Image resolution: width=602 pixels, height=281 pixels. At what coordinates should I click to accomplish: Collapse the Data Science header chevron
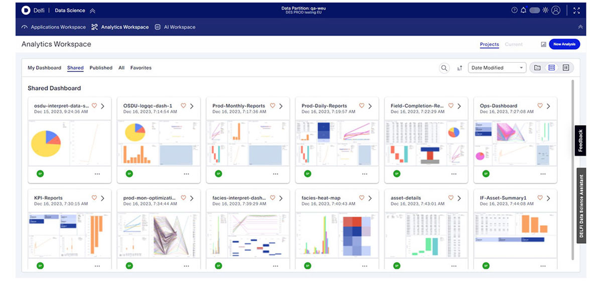click(92, 11)
